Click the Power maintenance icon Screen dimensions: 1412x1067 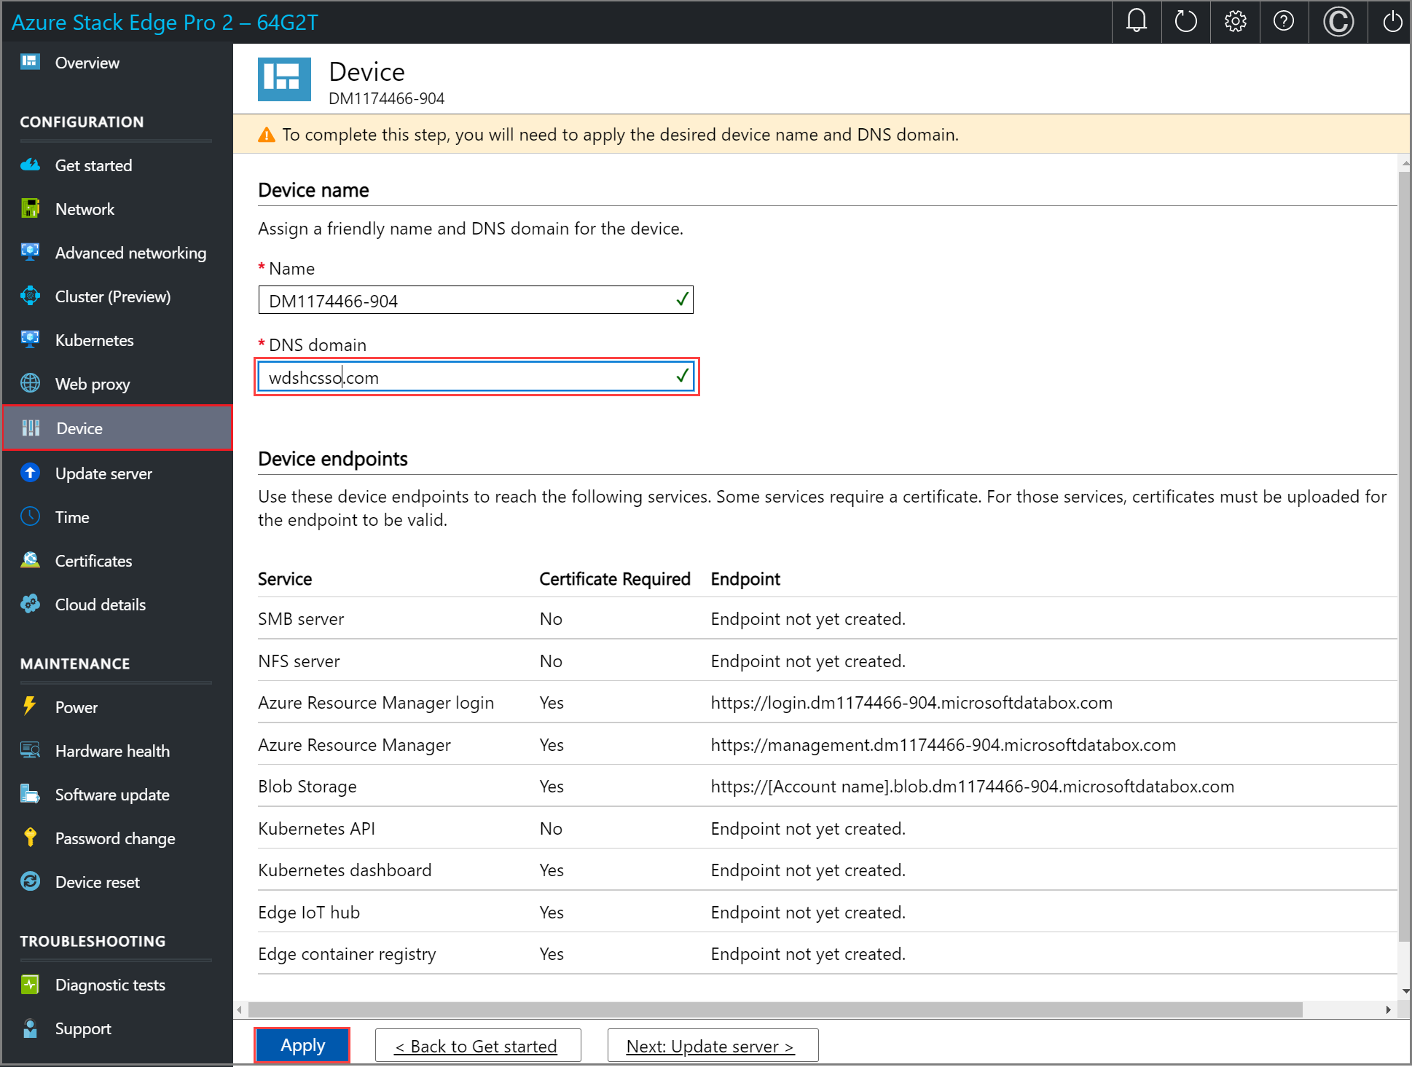tap(31, 703)
